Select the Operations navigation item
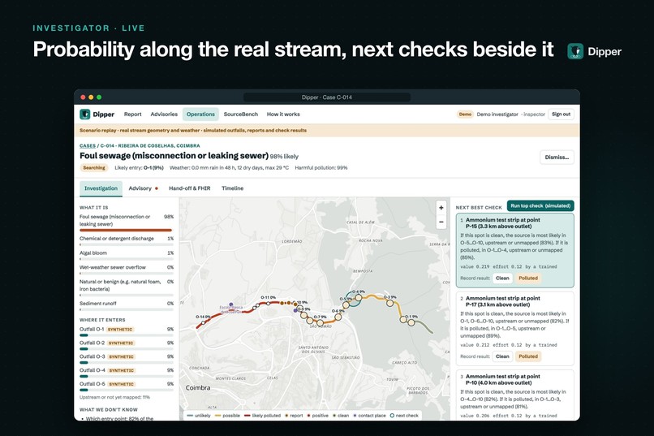 200,114
